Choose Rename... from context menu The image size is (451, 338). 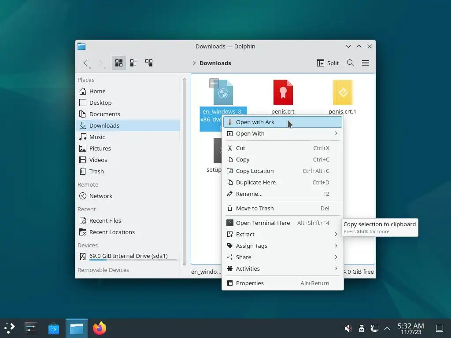283,194
